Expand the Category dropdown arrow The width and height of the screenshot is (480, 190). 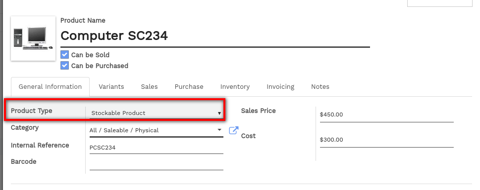click(219, 130)
